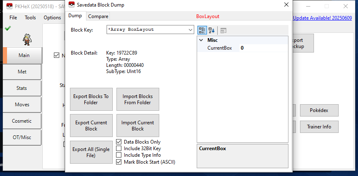Uncheck Mark Block Start (ASCII)

click(x=119, y=162)
